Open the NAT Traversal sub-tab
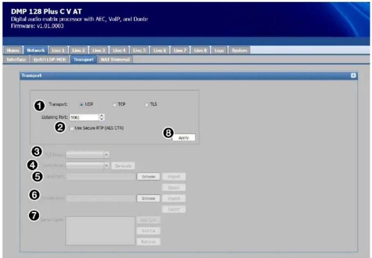 tap(115, 60)
